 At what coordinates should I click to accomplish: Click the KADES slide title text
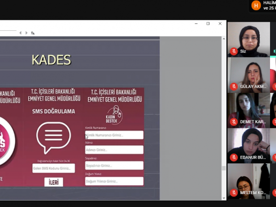52,60
